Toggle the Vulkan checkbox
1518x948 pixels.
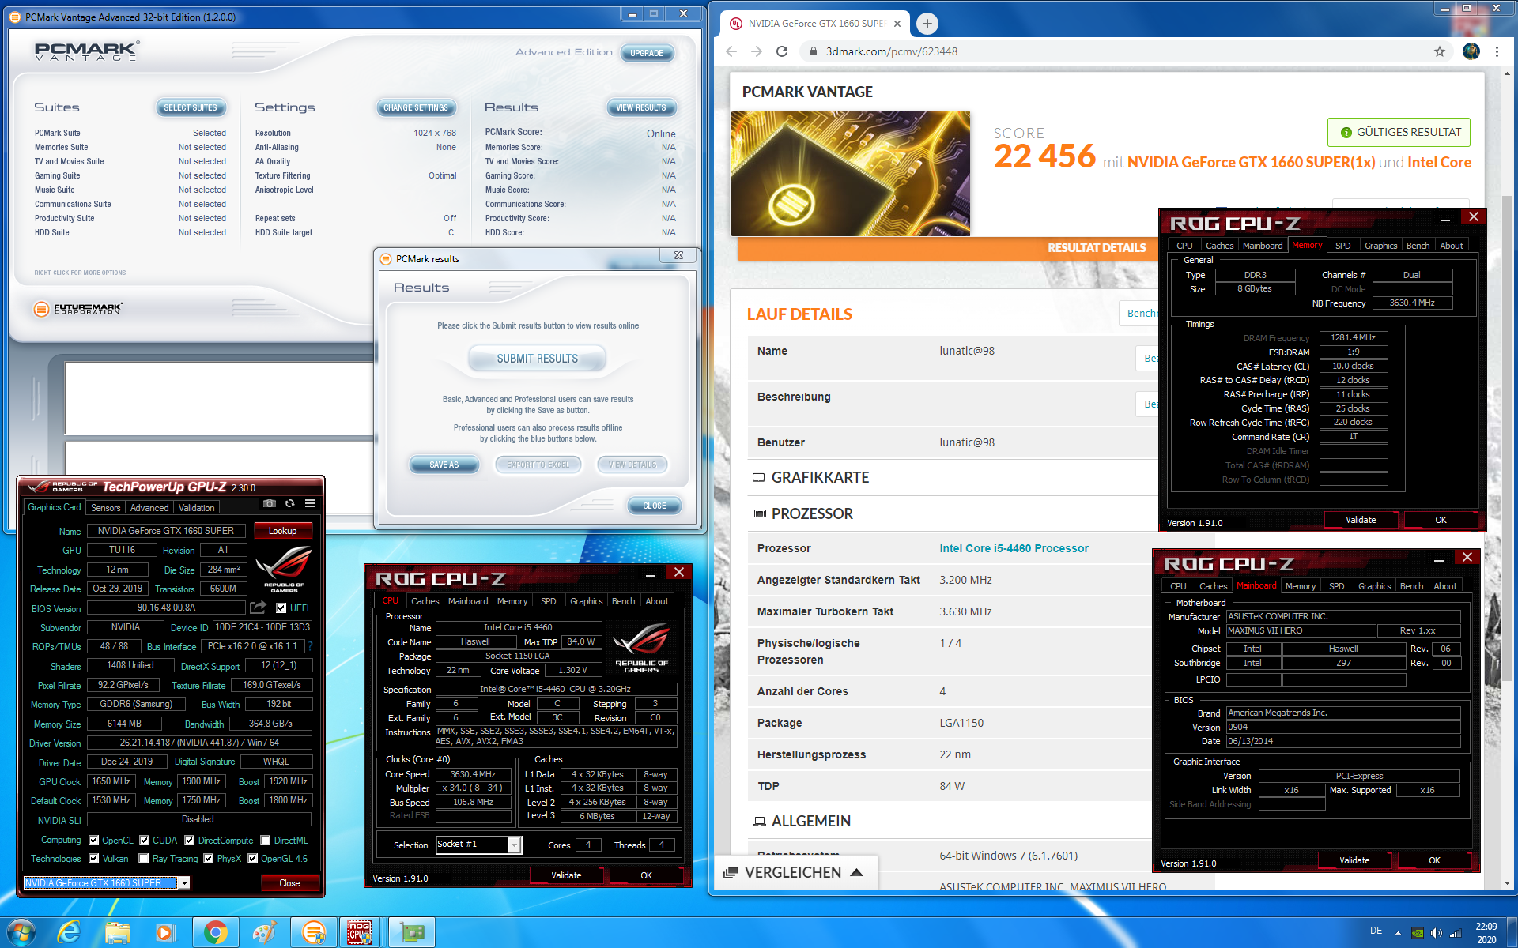pyautogui.click(x=94, y=858)
